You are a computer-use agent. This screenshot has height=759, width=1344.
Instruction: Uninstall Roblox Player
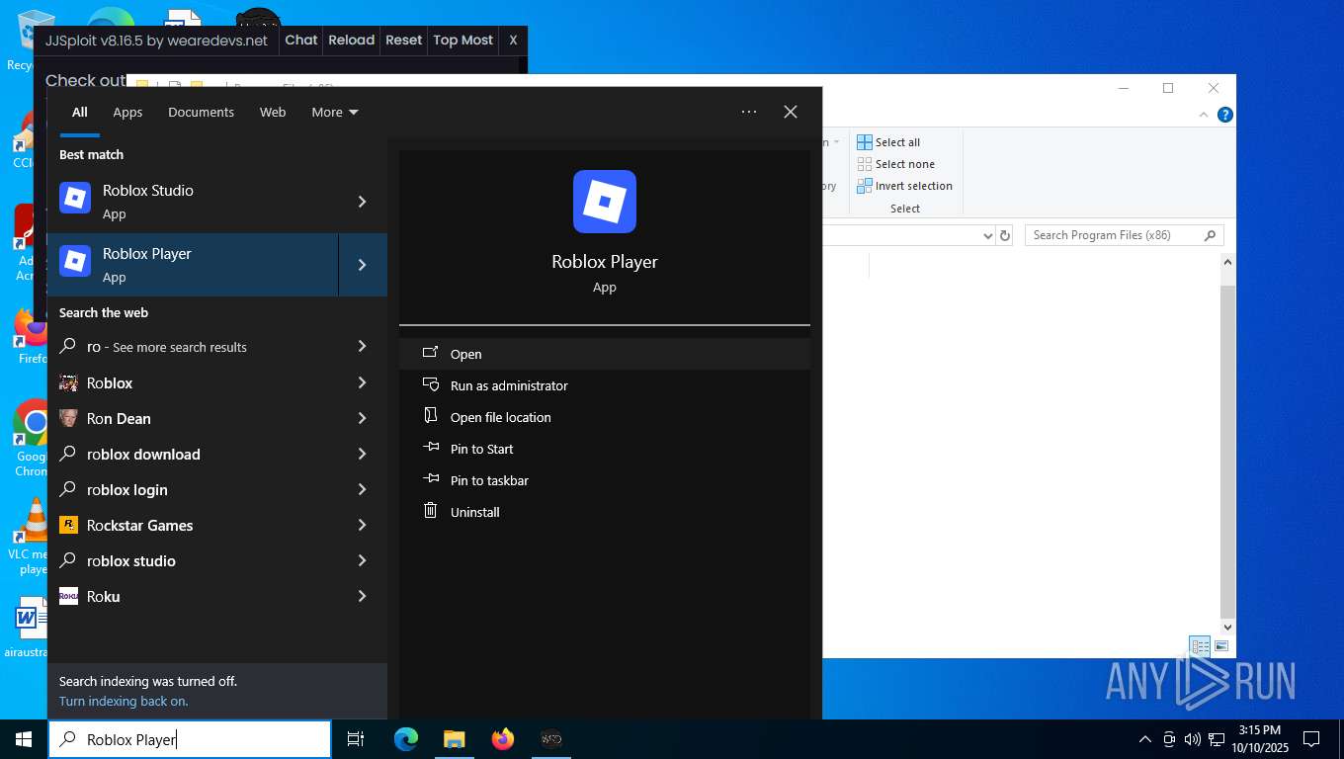click(605, 512)
